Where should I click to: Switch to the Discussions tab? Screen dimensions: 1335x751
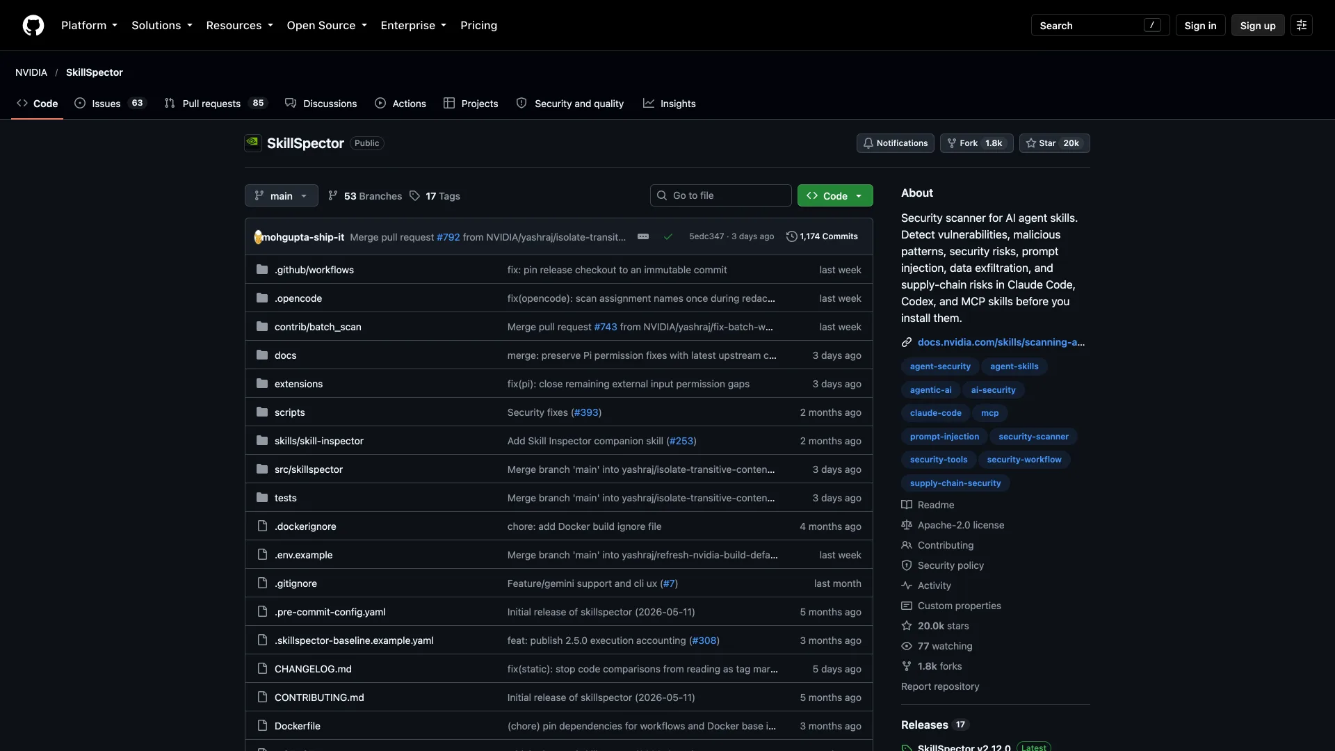(x=321, y=104)
